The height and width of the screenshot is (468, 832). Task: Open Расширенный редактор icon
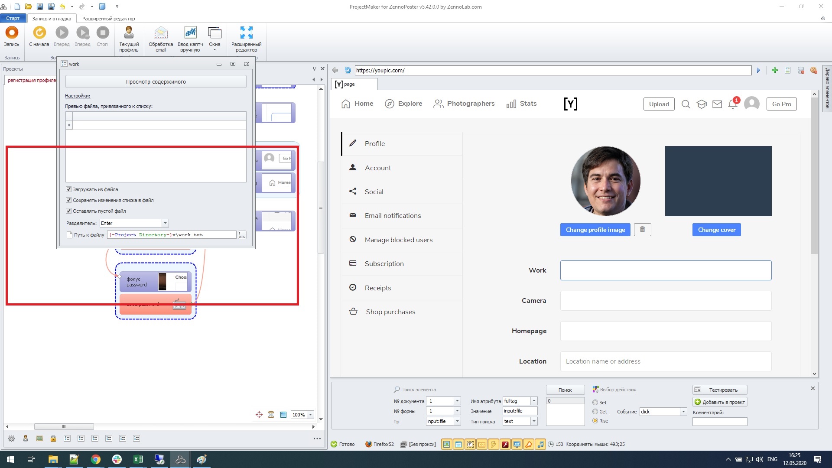click(x=246, y=33)
